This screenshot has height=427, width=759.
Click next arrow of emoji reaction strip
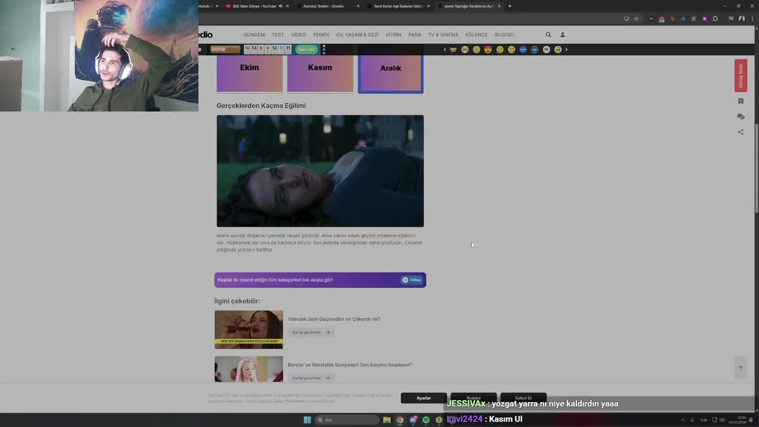click(x=566, y=49)
